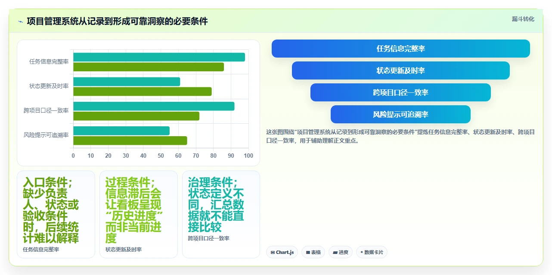Viewport: 552px width, 275px height.
Task: Click the teal bar for 状态更新及时率
Action: tap(127, 82)
